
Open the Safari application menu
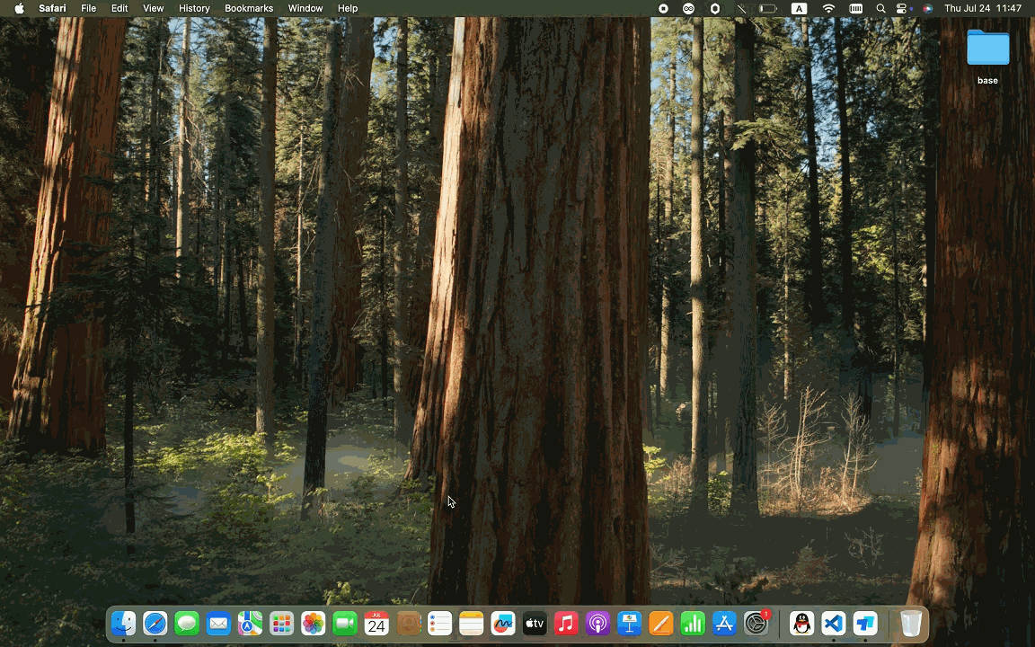[x=52, y=8]
